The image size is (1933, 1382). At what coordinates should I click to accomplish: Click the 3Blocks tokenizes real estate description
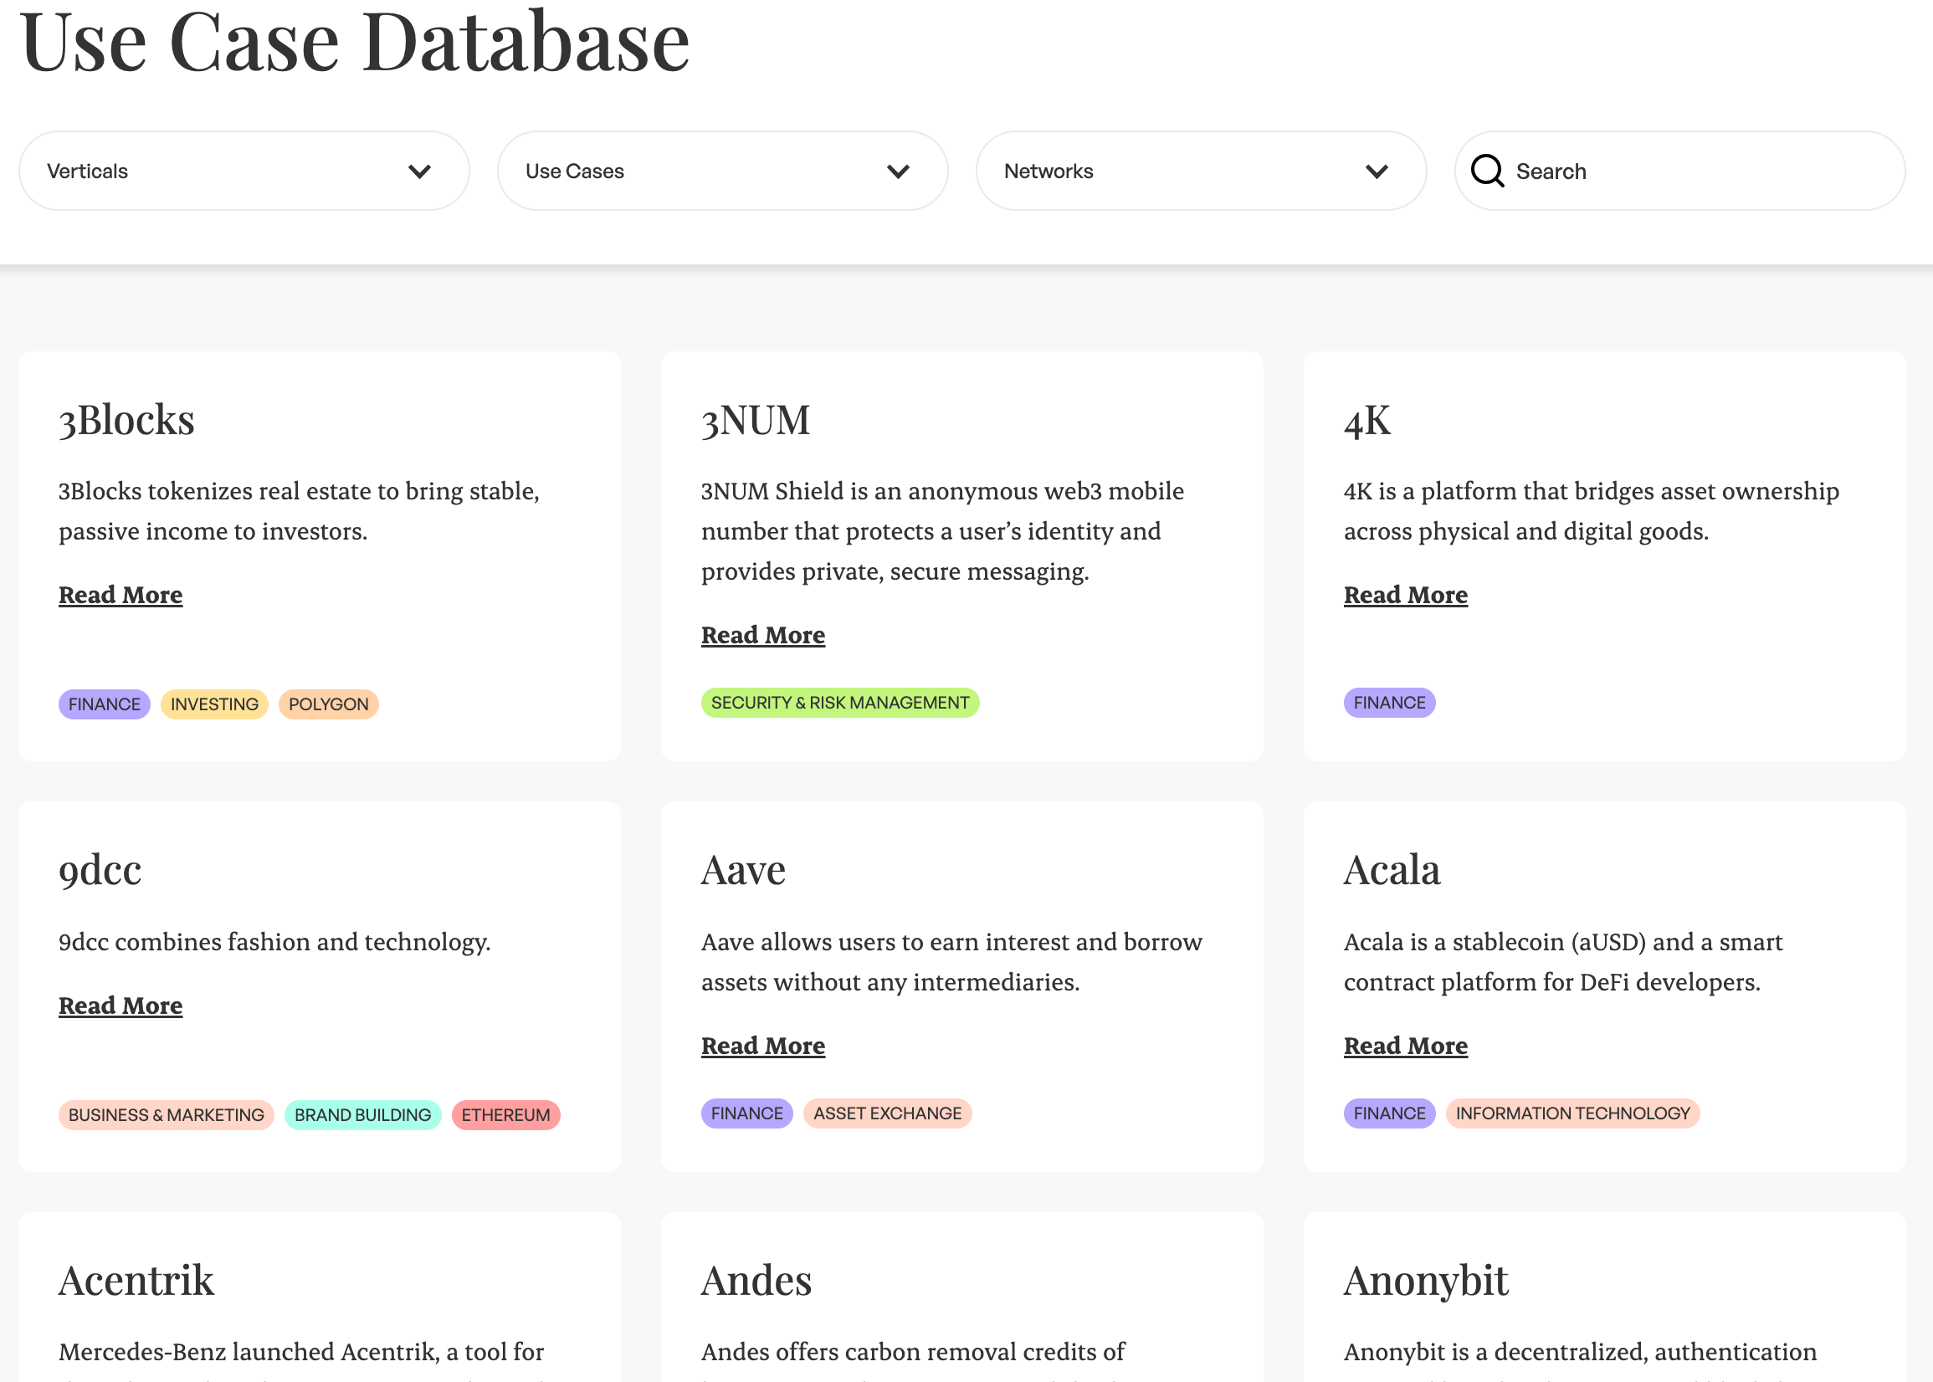pos(299,511)
